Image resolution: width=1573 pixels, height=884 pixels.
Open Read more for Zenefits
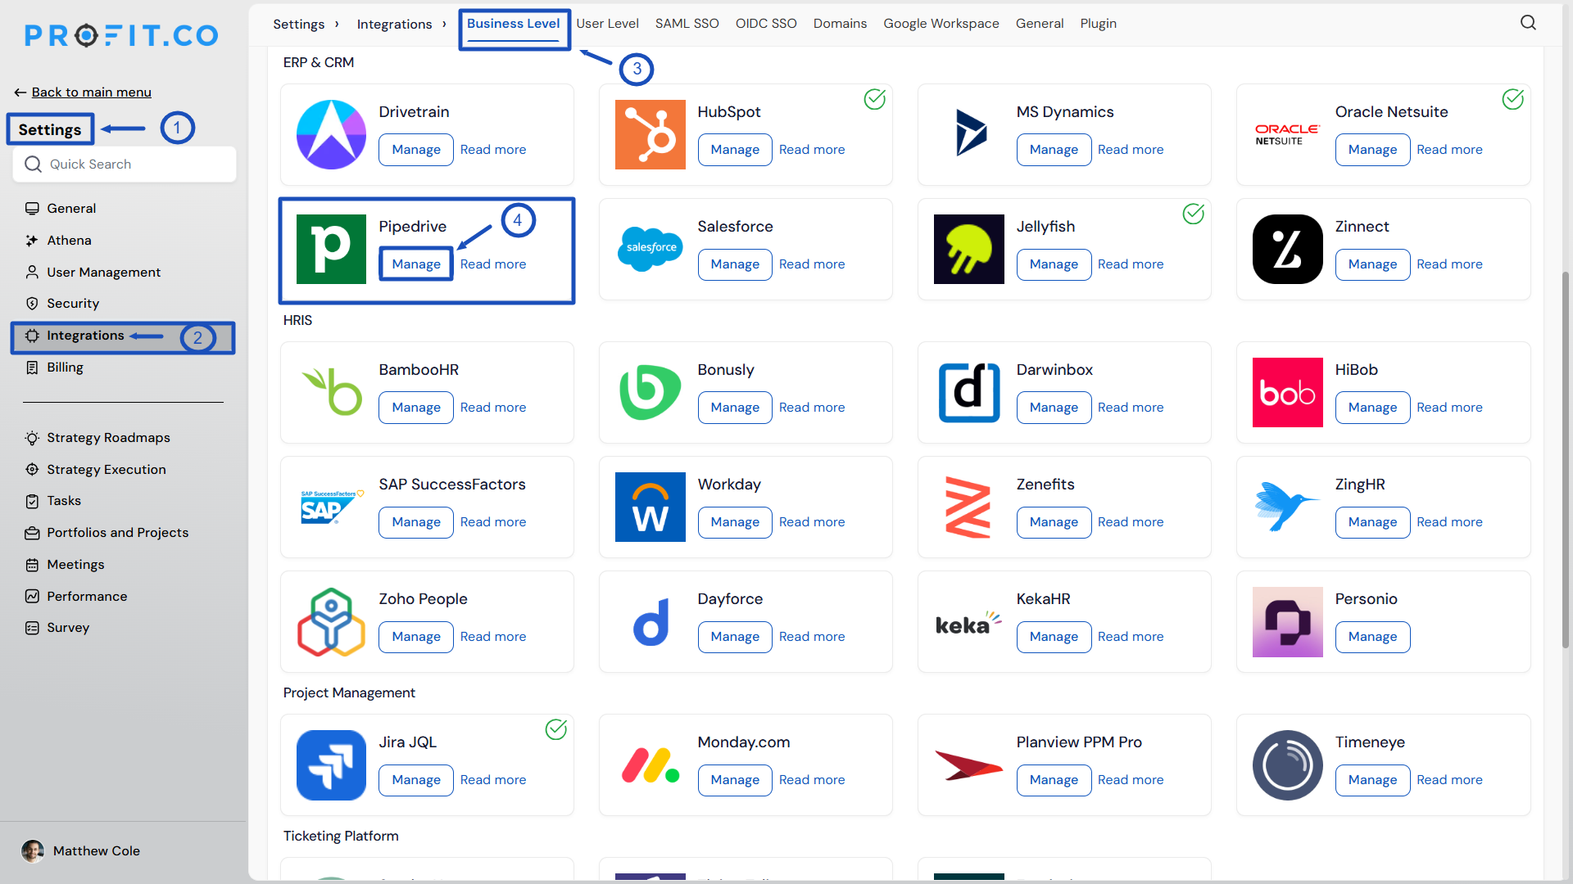[1130, 522]
